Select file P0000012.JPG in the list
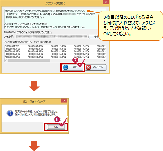Image resolution: width=163 pixels, height=151 pixels. tap(58, 46)
